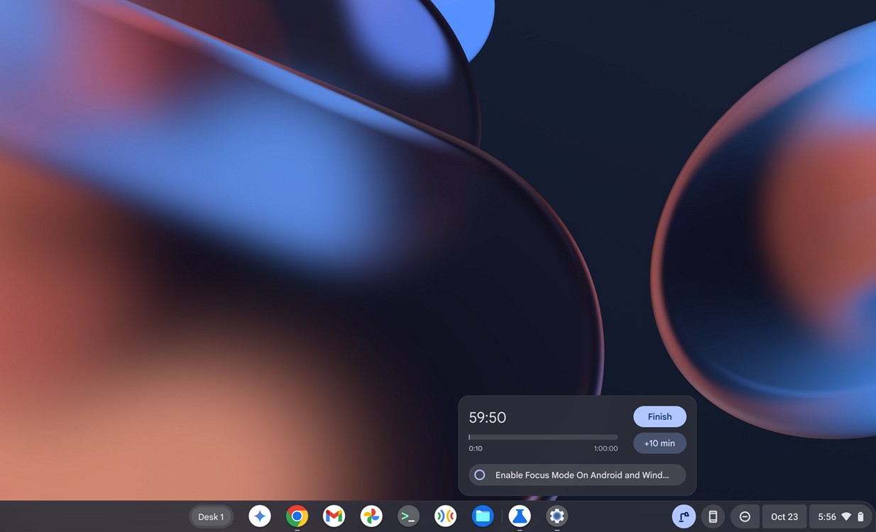Launch the Terminal app
The image size is (876, 532).
tap(408, 516)
